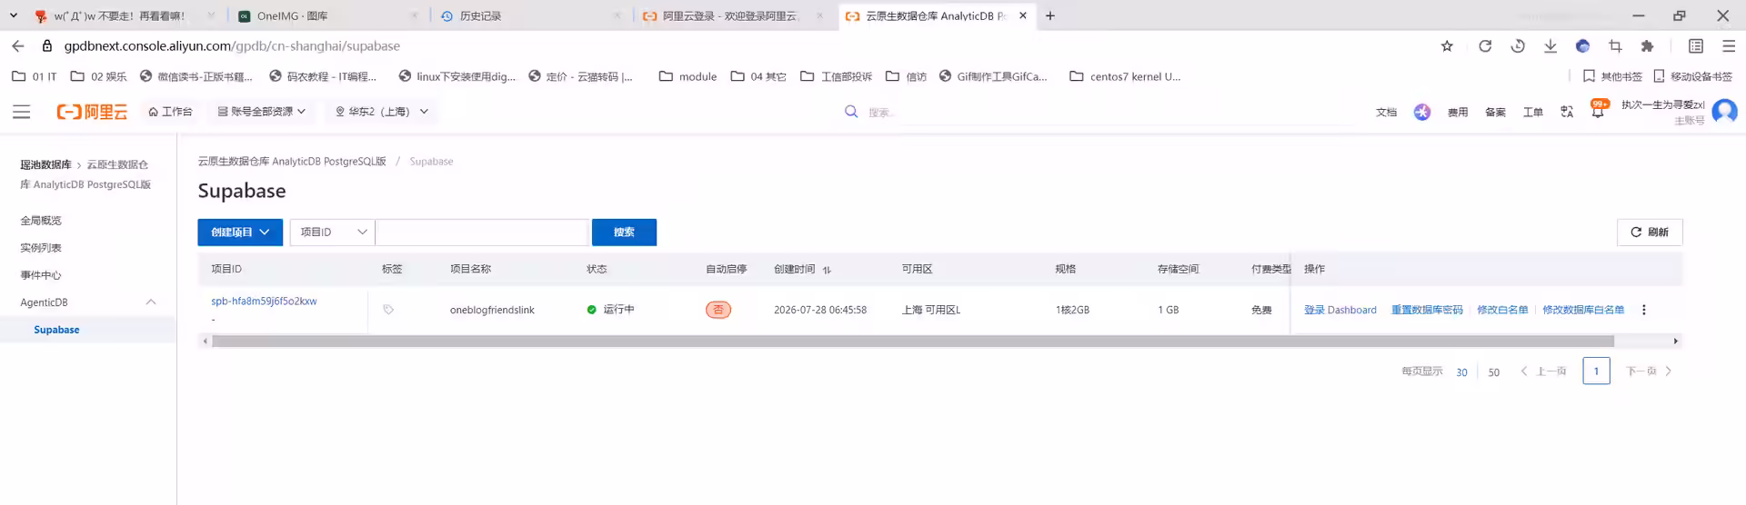Open 01 IT bookmarks folder

34,76
